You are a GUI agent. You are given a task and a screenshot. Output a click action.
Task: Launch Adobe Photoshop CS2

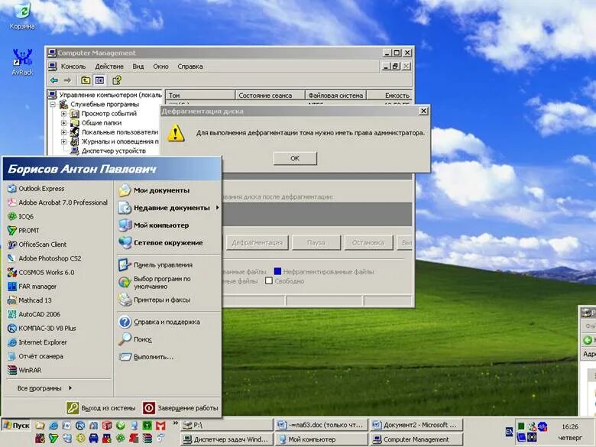(x=44, y=258)
